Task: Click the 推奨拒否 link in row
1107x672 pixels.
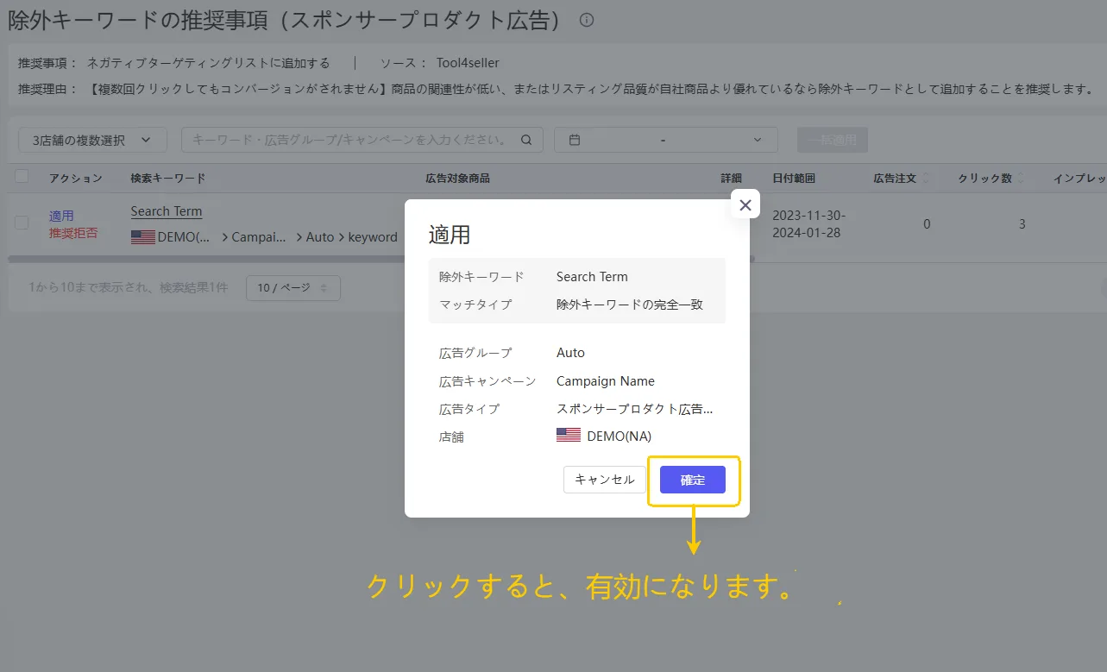Action: tap(73, 233)
